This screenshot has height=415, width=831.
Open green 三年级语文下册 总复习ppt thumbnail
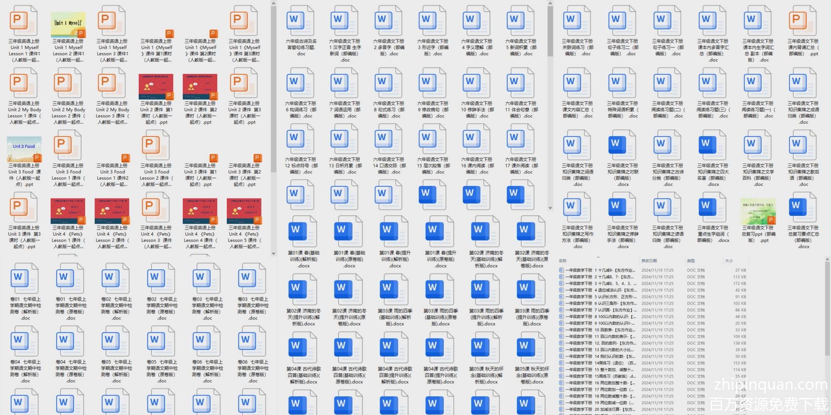[x=758, y=211]
